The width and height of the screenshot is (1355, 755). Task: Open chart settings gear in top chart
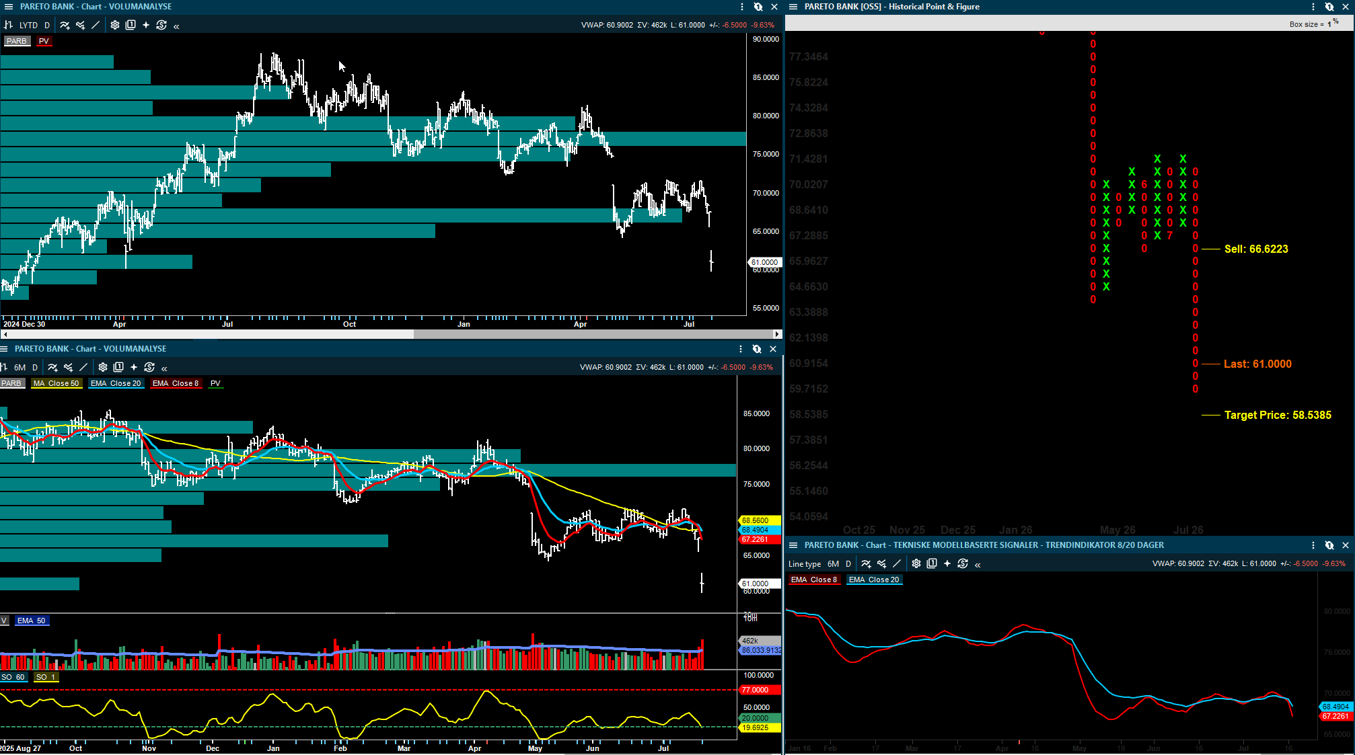(115, 25)
